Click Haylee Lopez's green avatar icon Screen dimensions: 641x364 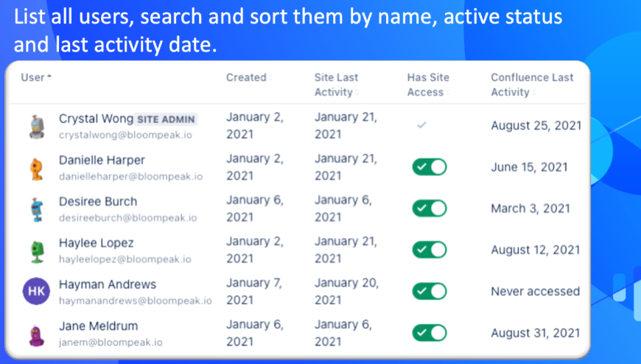click(x=35, y=251)
